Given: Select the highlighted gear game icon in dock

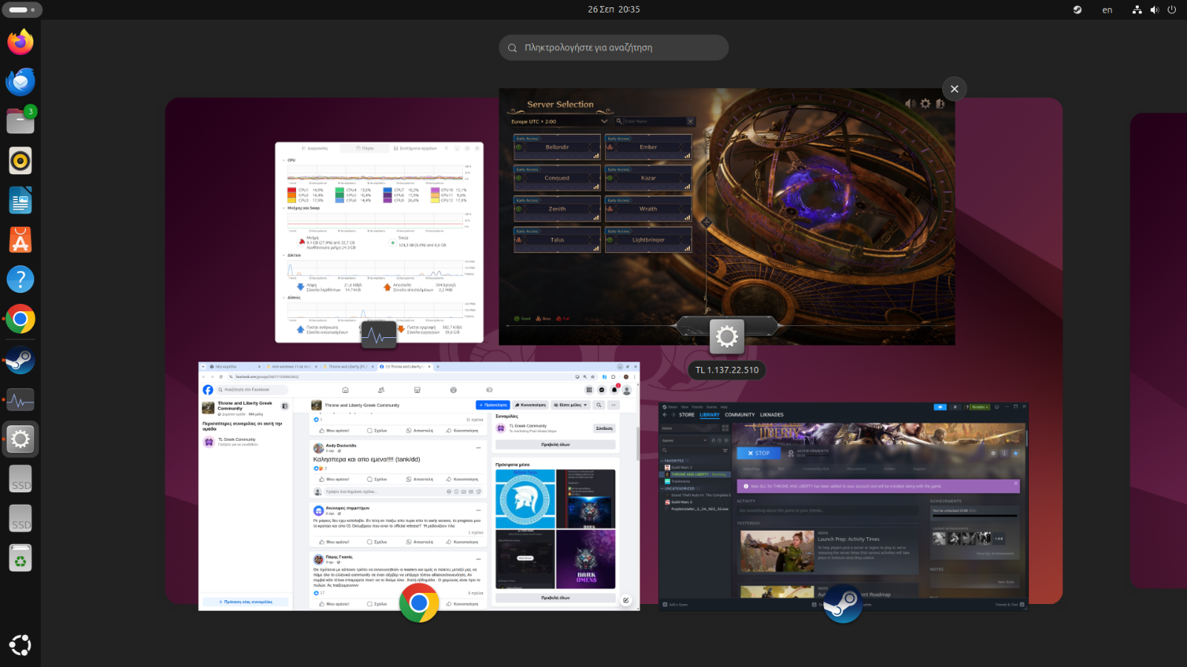Looking at the screenshot, I should (21, 439).
